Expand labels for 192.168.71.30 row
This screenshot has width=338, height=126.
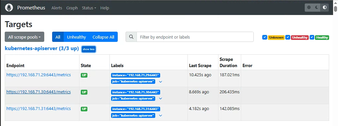click(x=161, y=99)
